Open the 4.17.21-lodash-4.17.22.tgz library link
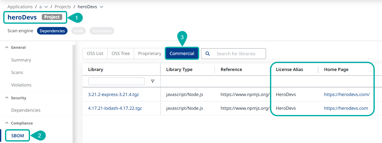Image resolution: width=382 pixels, height=143 pixels. 115,108
